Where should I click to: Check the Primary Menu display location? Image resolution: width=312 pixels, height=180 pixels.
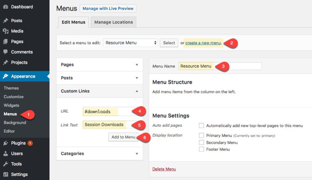pyautogui.click(x=201, y=136)
